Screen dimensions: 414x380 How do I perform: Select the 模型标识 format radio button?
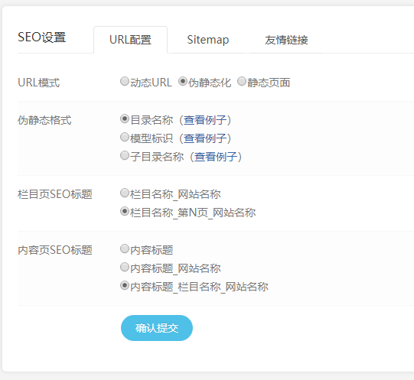(x=125, y=137)
